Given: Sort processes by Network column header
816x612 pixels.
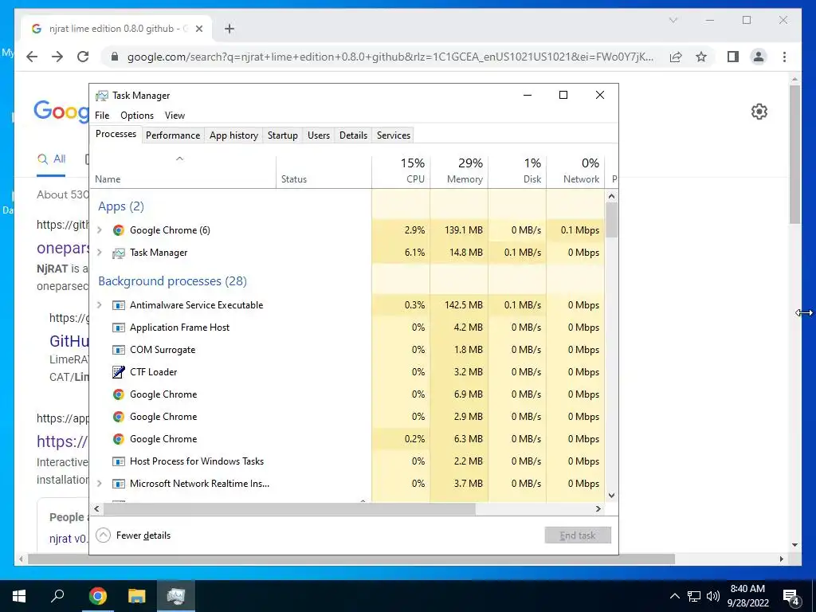Looking at the screenshot, I should 575,172.
